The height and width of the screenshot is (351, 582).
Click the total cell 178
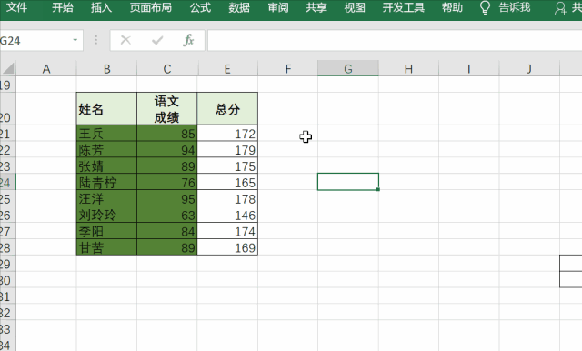coord(227,198)
